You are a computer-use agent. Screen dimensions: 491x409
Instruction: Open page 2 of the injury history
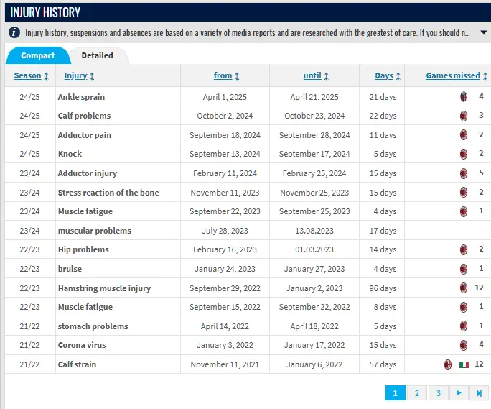coord(416,393)
